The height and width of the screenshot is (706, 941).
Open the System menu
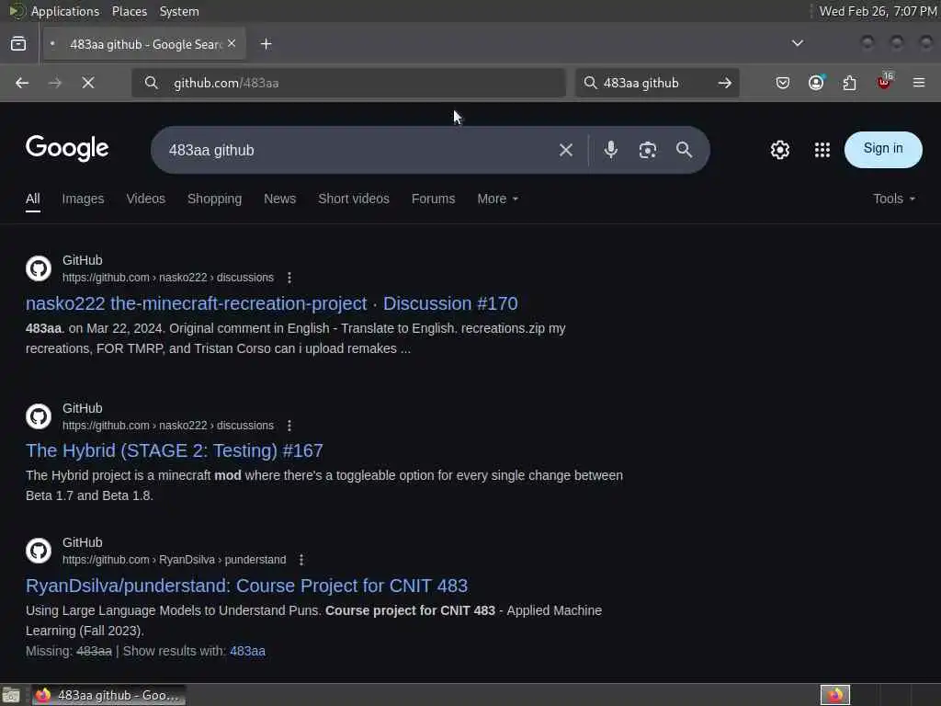[179, 11]
